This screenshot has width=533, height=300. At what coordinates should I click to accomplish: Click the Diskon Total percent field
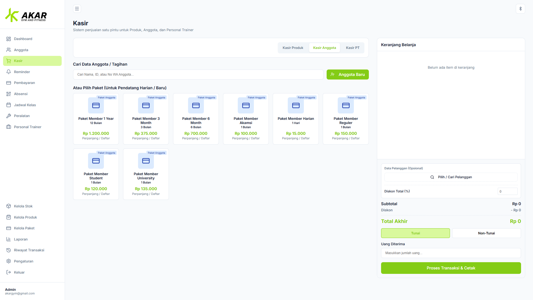point(507,191)
